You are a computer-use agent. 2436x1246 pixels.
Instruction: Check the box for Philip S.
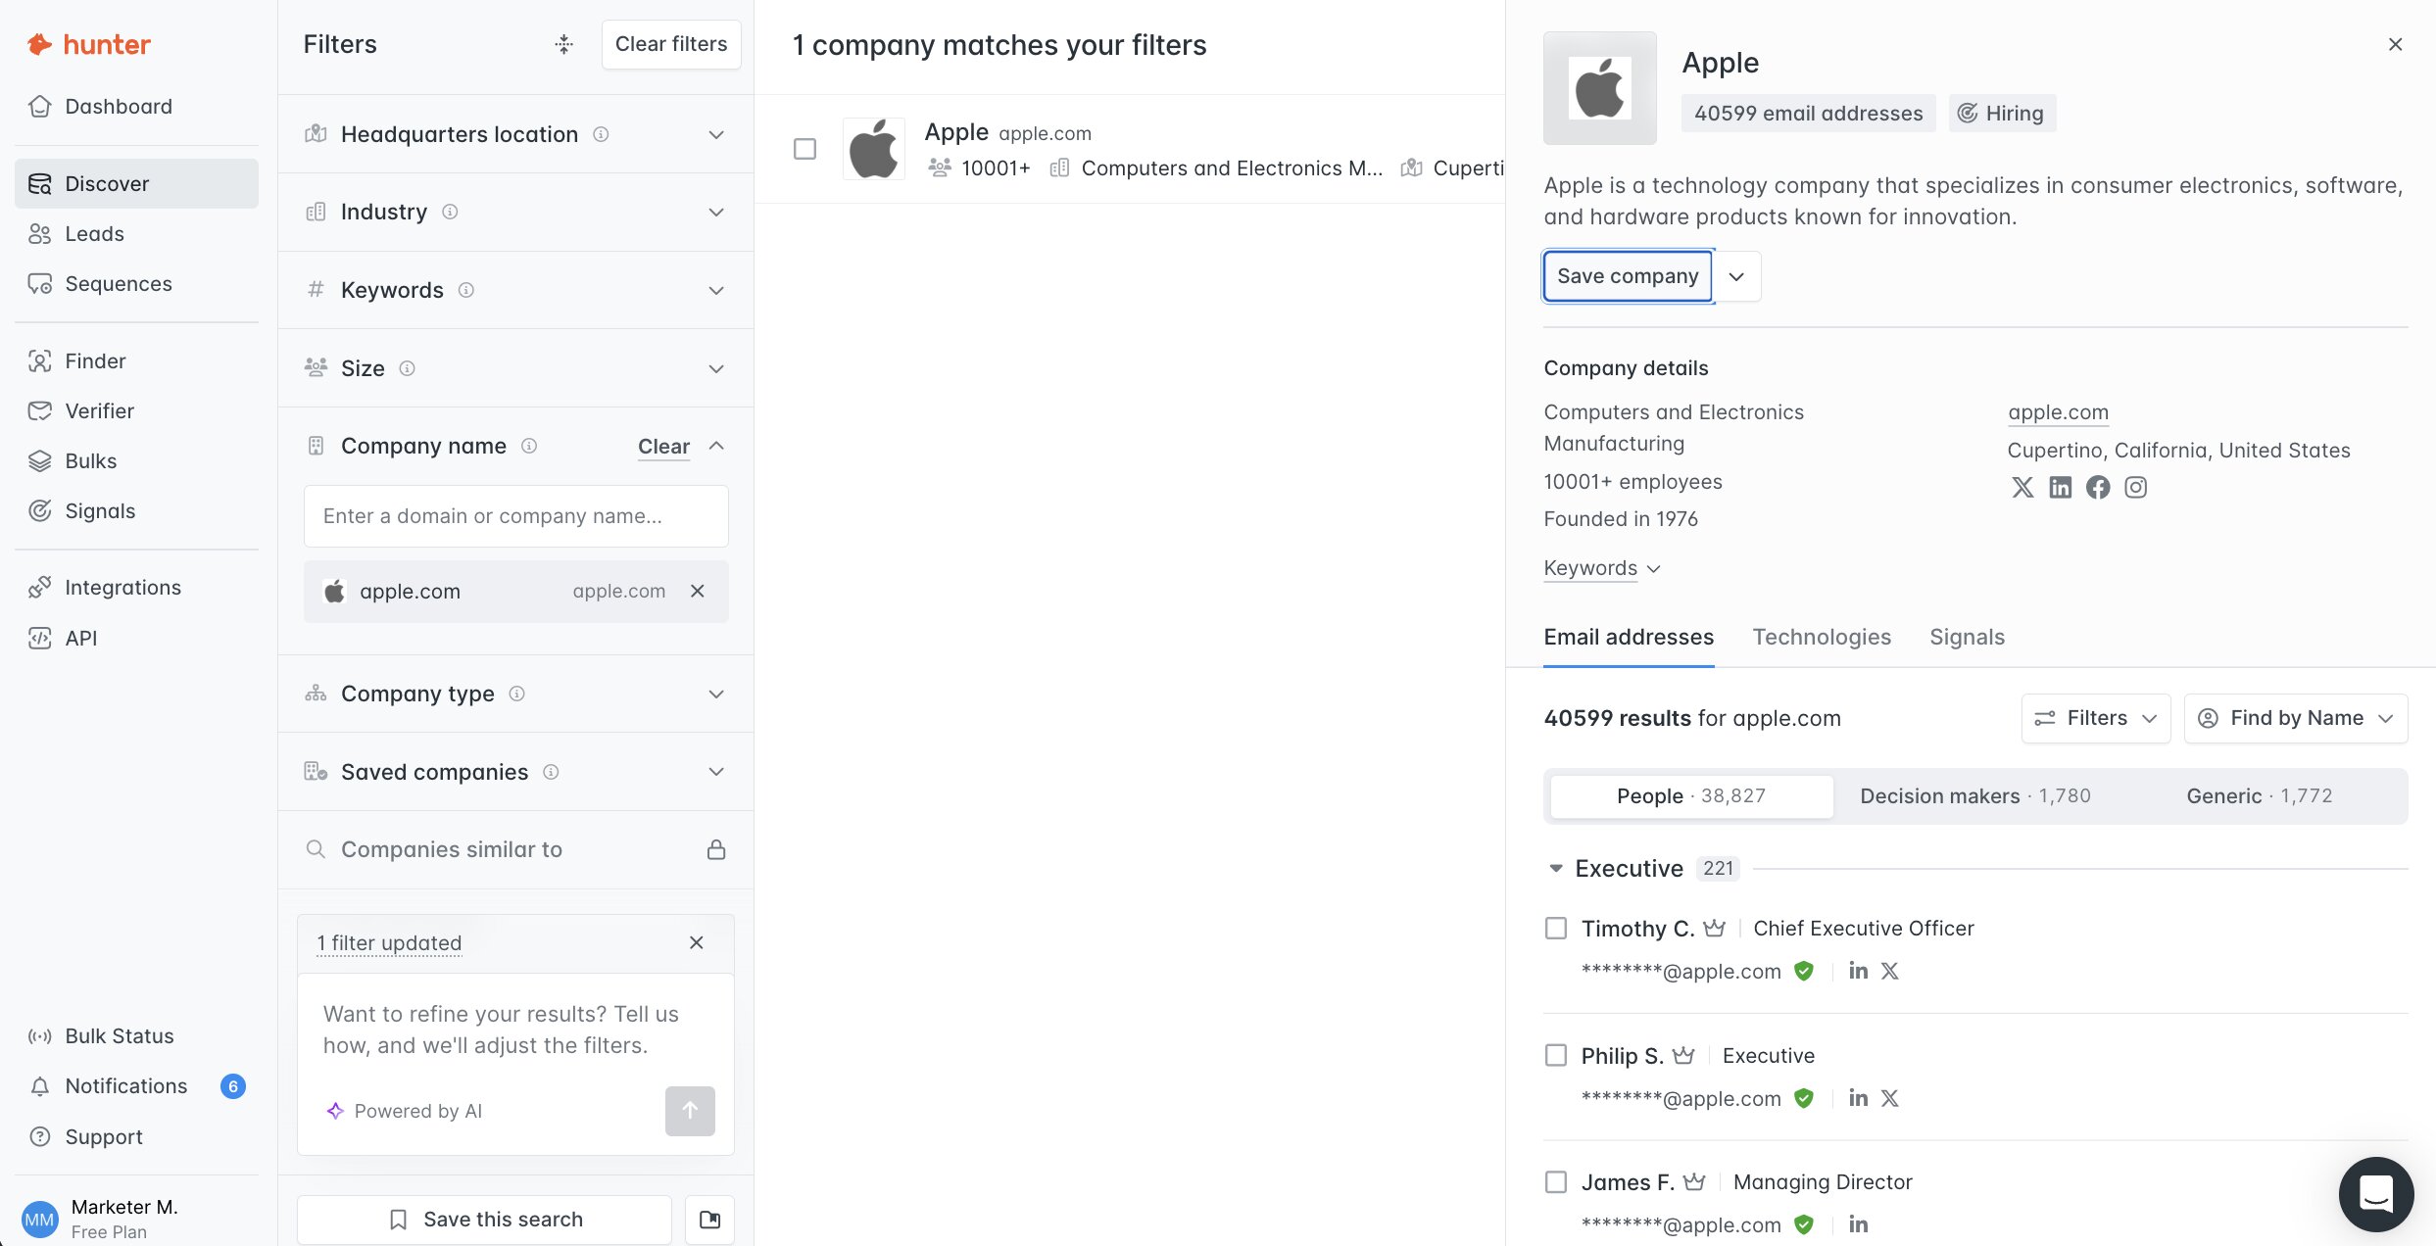[1556, 1055]
